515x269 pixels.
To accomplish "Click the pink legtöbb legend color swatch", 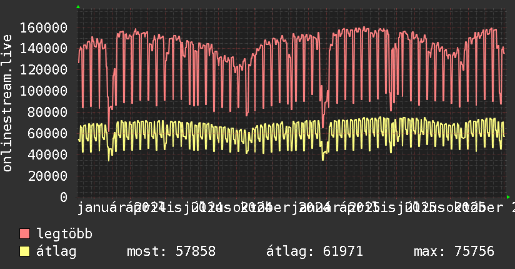I will click(x=24, y=234).
